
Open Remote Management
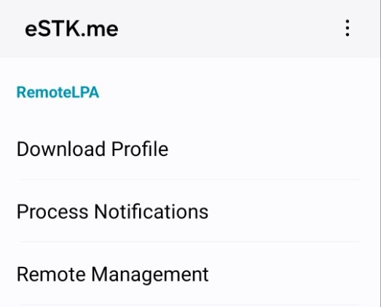[190, 273]
